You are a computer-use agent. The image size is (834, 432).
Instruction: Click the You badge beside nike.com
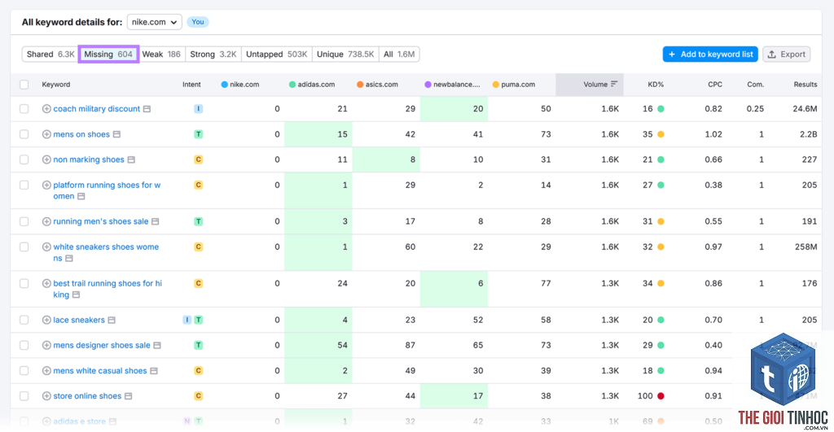198,22
